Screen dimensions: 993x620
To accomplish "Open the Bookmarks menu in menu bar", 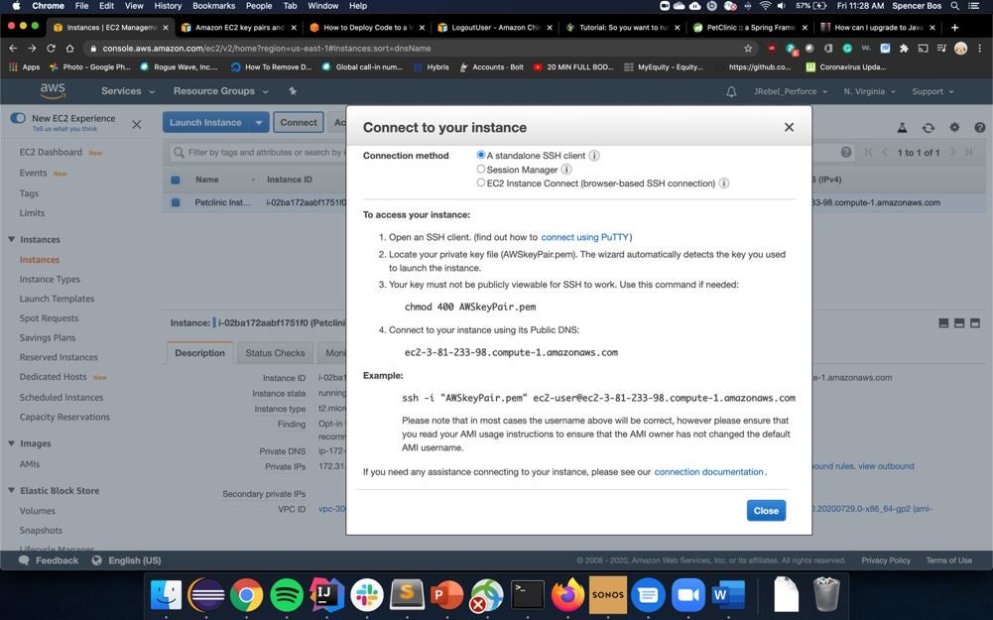I will [213, 6].
